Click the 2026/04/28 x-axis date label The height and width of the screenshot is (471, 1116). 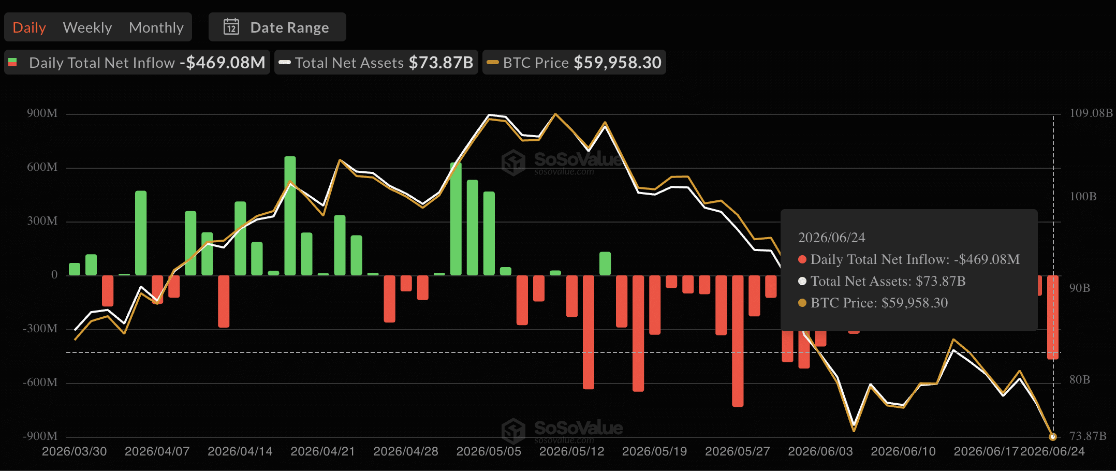click(x=406, y=451)
